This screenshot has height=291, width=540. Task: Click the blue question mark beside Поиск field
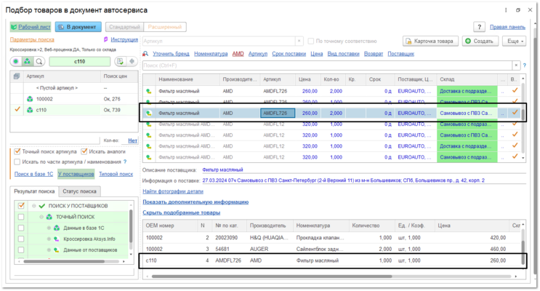524,65
